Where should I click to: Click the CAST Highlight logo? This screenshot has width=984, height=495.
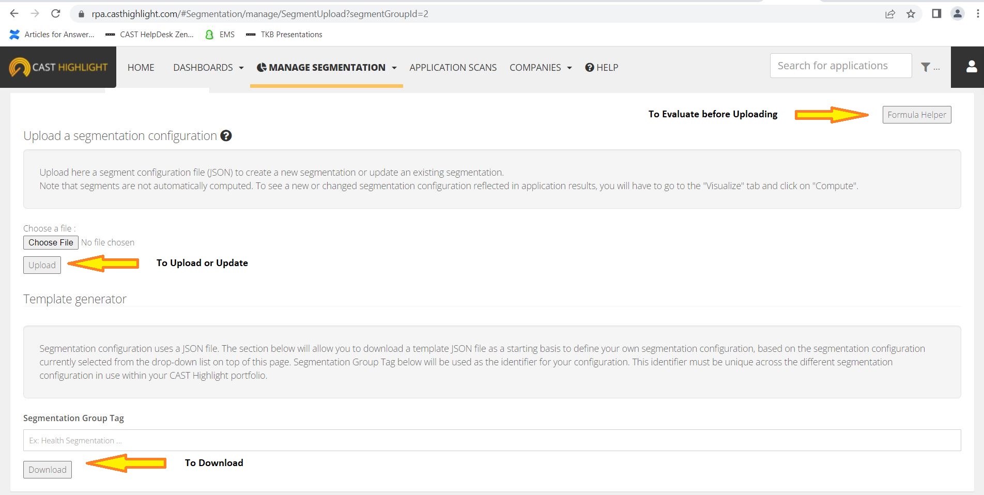(58, 67)
